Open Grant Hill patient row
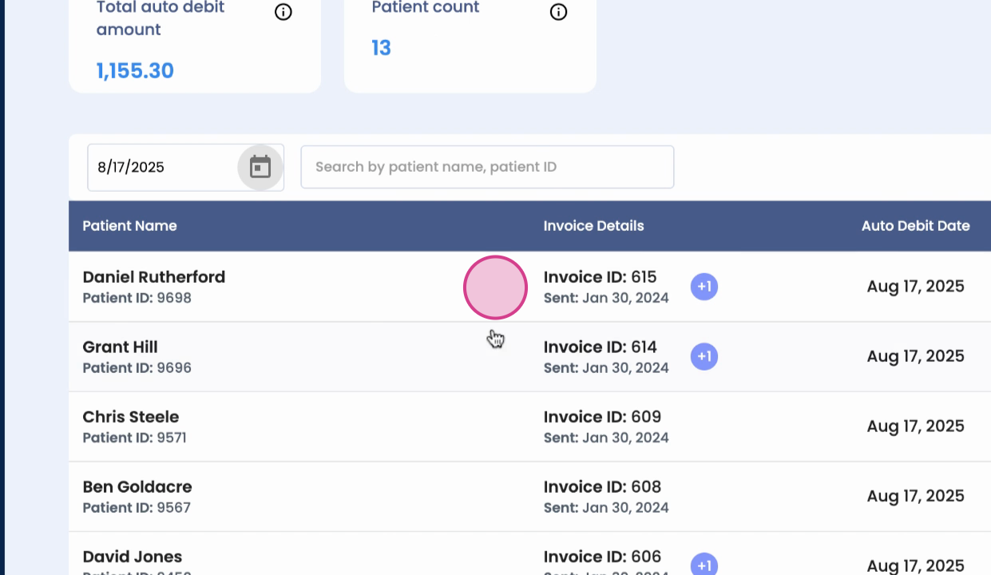 (x=529, y=357)
